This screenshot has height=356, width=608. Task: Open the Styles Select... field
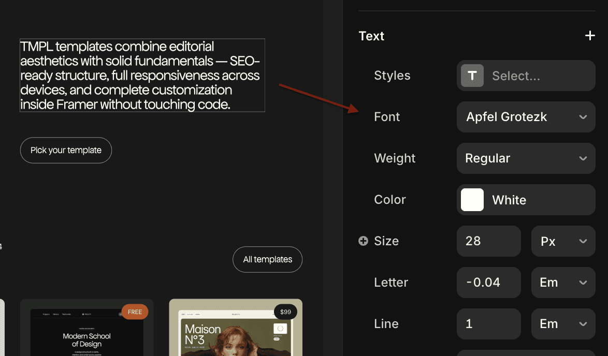coord(526,76)
